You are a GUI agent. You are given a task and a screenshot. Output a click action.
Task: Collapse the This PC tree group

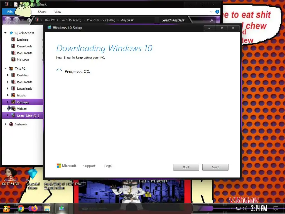(x=6, y=69)
